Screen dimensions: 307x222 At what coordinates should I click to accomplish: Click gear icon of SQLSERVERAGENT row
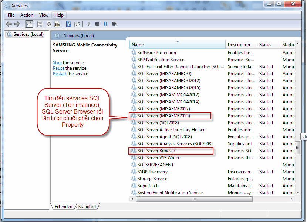(x=134, y=164)
